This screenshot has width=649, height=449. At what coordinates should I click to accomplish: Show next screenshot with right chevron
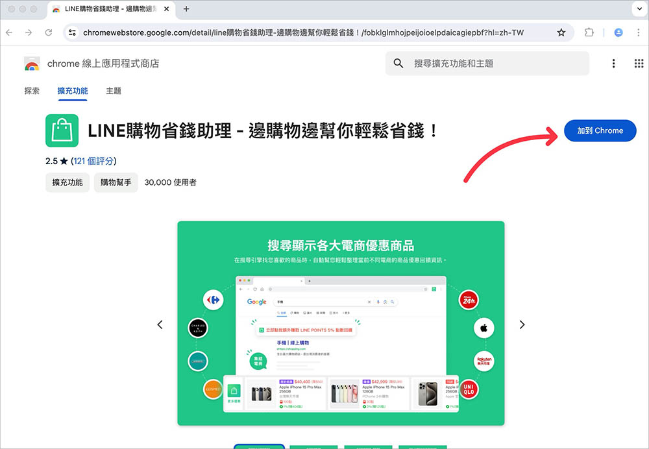click(522, 324)
